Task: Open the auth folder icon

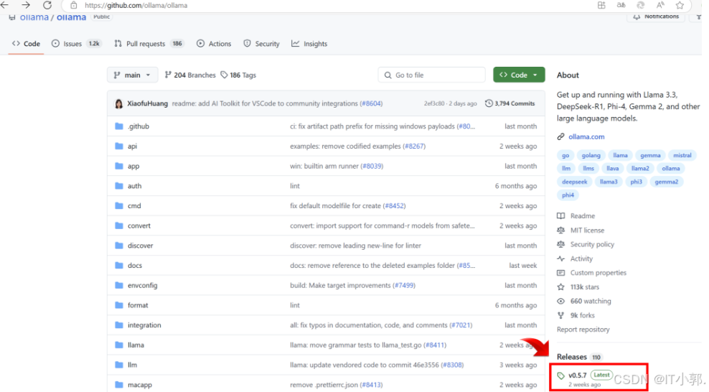Action: tap(119, 186)
